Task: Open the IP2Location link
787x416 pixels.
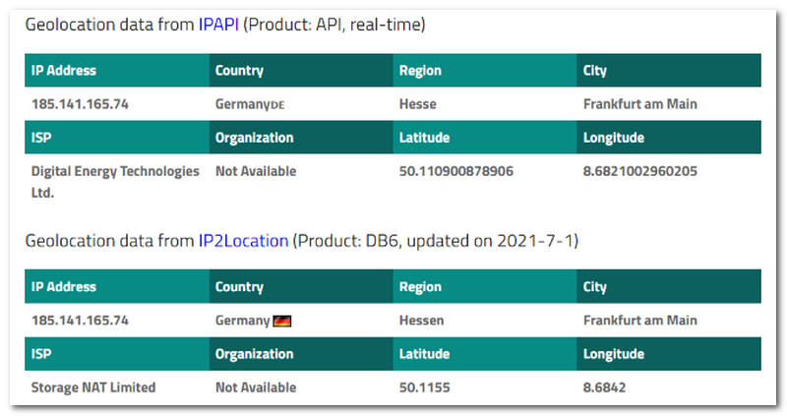Action: click(243, 240)
